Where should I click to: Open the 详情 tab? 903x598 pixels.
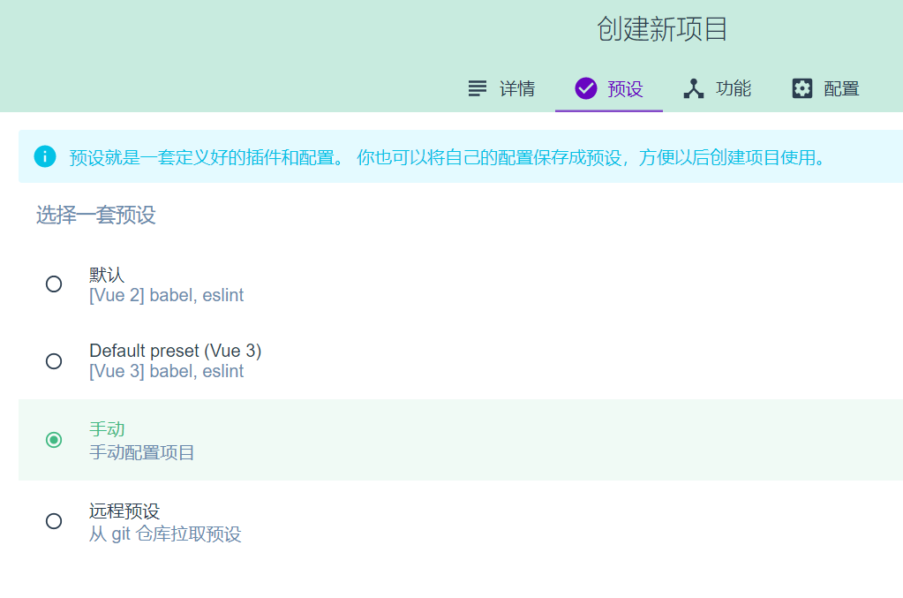[x=501, y=88]
